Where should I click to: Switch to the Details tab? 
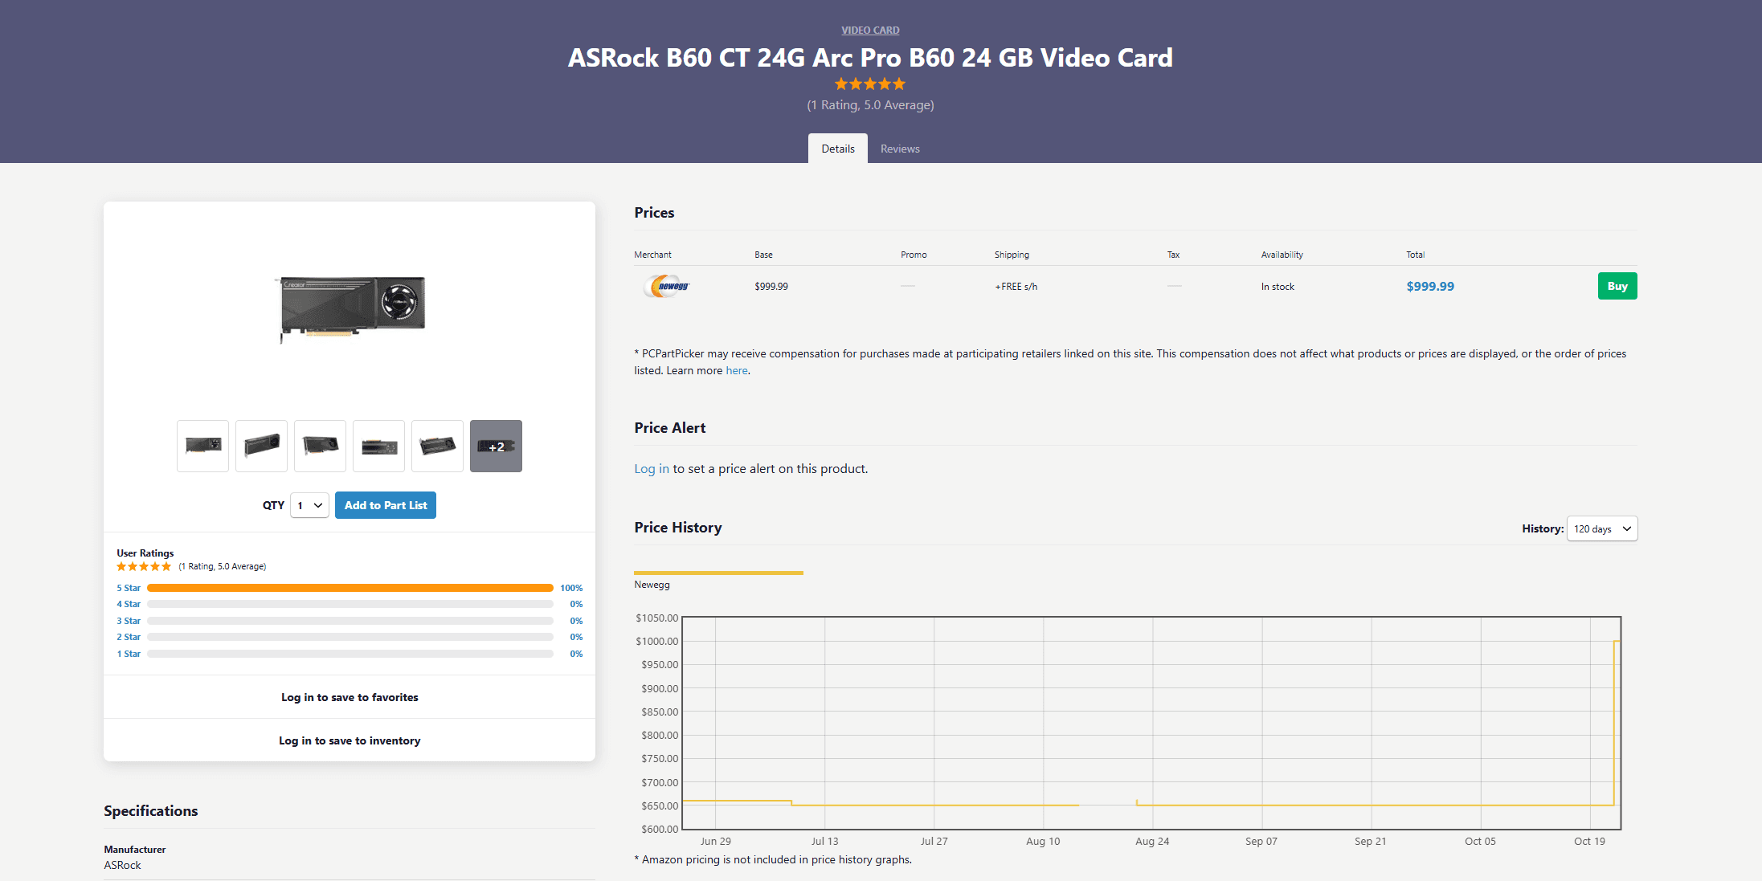(838, 149)
